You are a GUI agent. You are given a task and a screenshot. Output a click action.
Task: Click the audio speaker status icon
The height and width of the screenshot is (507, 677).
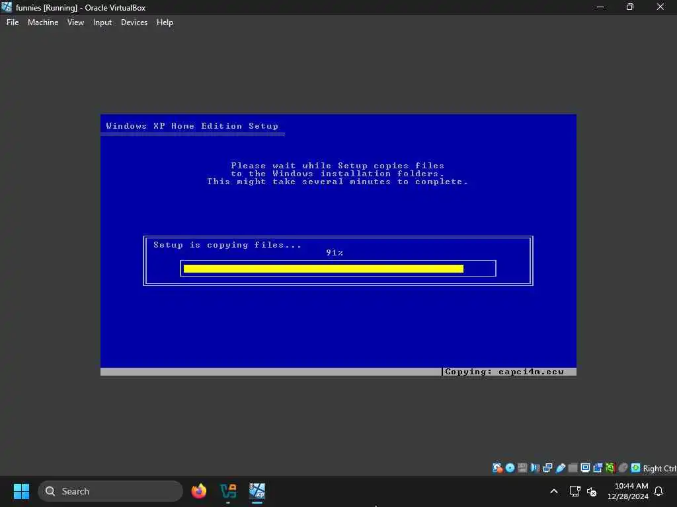(x=535, y=468)
